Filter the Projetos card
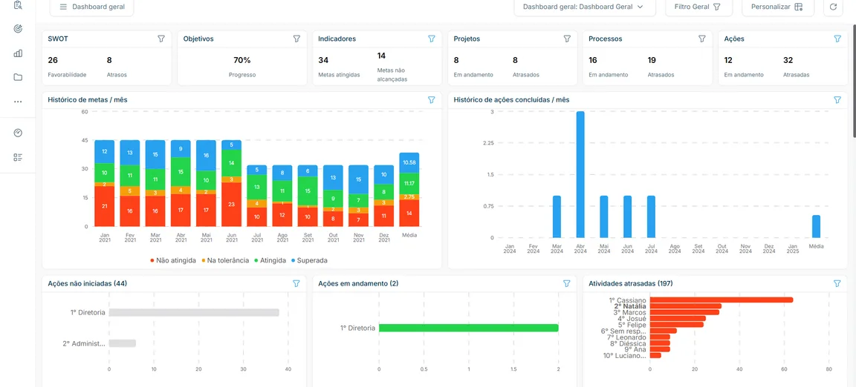 567,39
